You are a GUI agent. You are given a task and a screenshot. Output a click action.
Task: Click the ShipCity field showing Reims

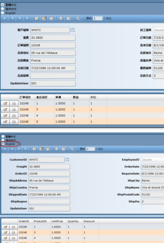152,181
